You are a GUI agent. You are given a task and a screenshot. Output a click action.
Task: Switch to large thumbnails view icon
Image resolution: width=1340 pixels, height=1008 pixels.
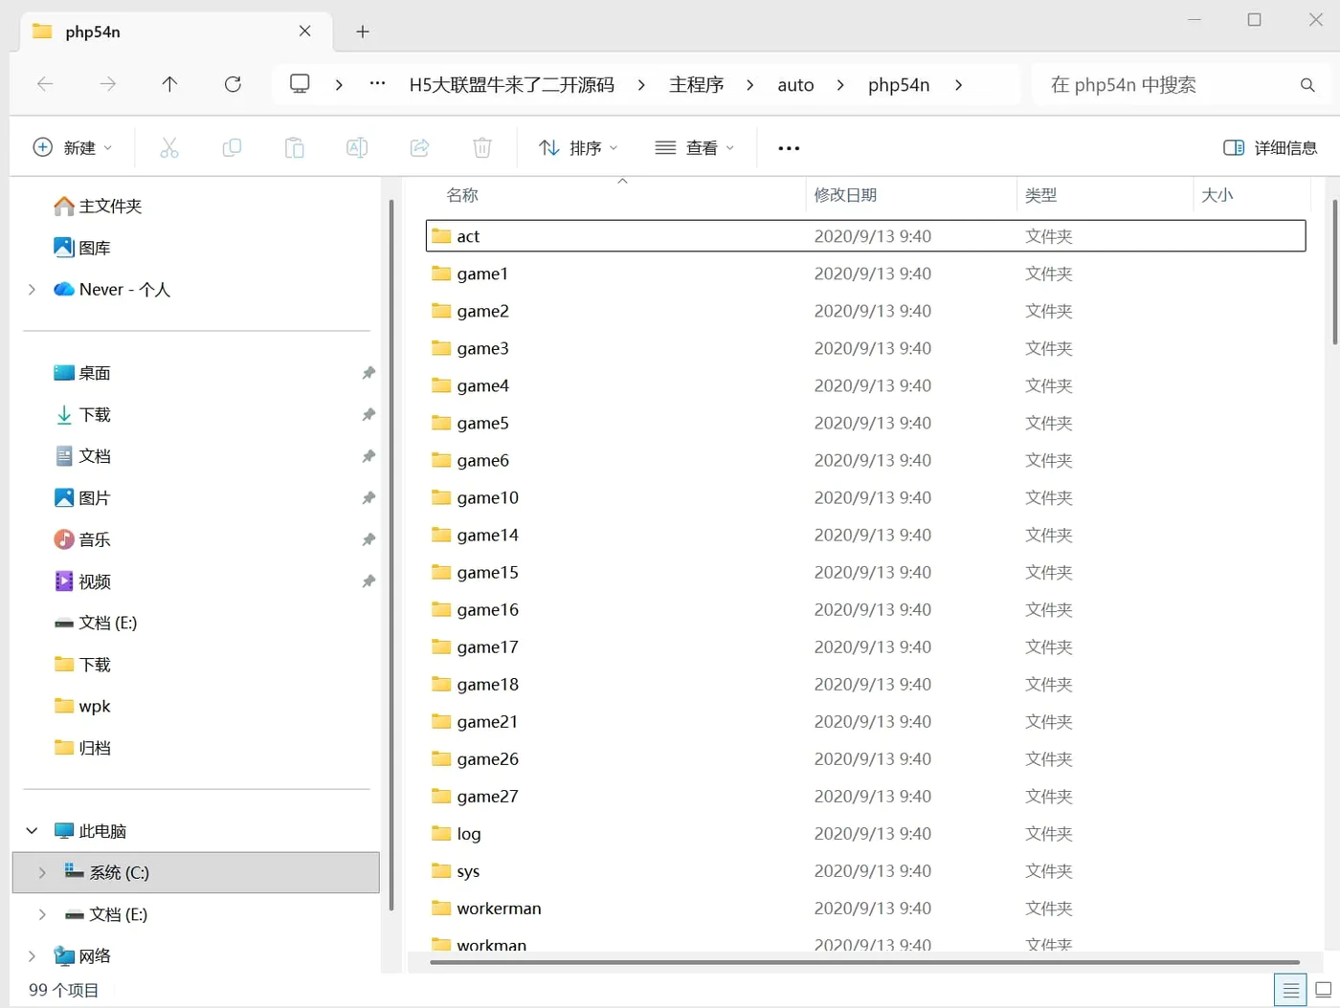[1324, 990]
